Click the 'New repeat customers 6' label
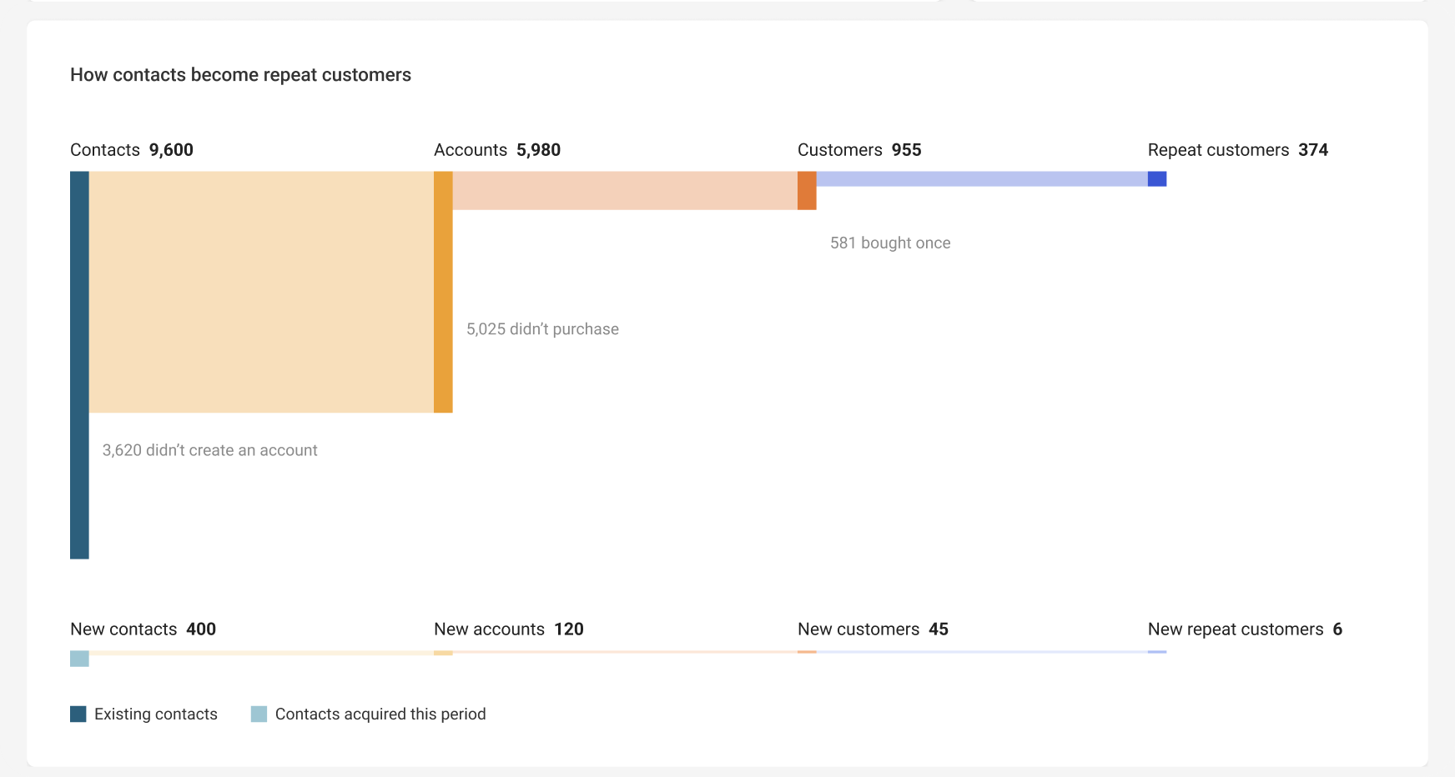The height and width of the screenshot is (777, 1455). pyautogui.click(x=1245, y=629)
